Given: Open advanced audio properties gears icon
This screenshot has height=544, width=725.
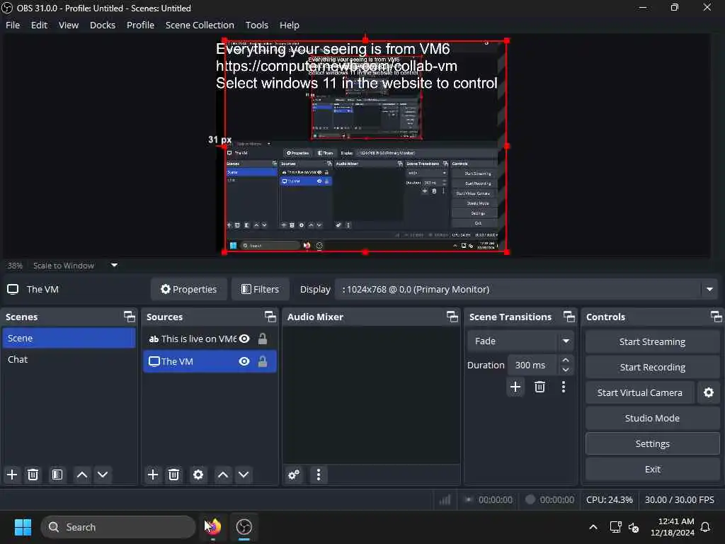Looking at the screenshot, I should pos(294,475).
